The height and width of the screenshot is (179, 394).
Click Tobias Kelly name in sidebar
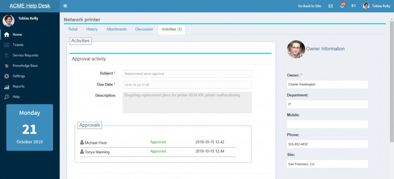click(x=28, y=18)
